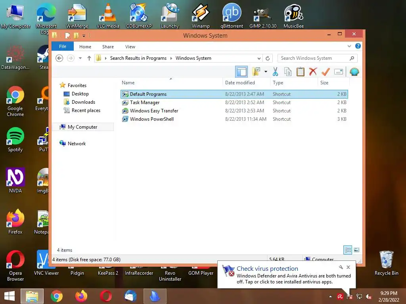This screenshot has height=304, width=406.
Task: Select Favorites in the navigation pane
Action: [x=77, y=85]
